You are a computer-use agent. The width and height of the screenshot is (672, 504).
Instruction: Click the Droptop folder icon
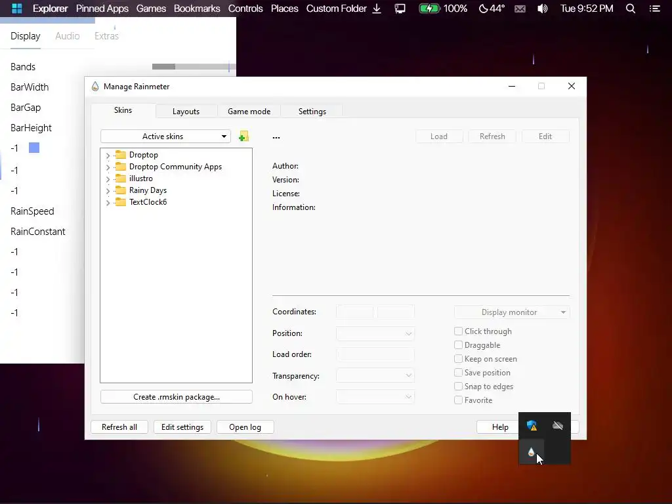121,155
